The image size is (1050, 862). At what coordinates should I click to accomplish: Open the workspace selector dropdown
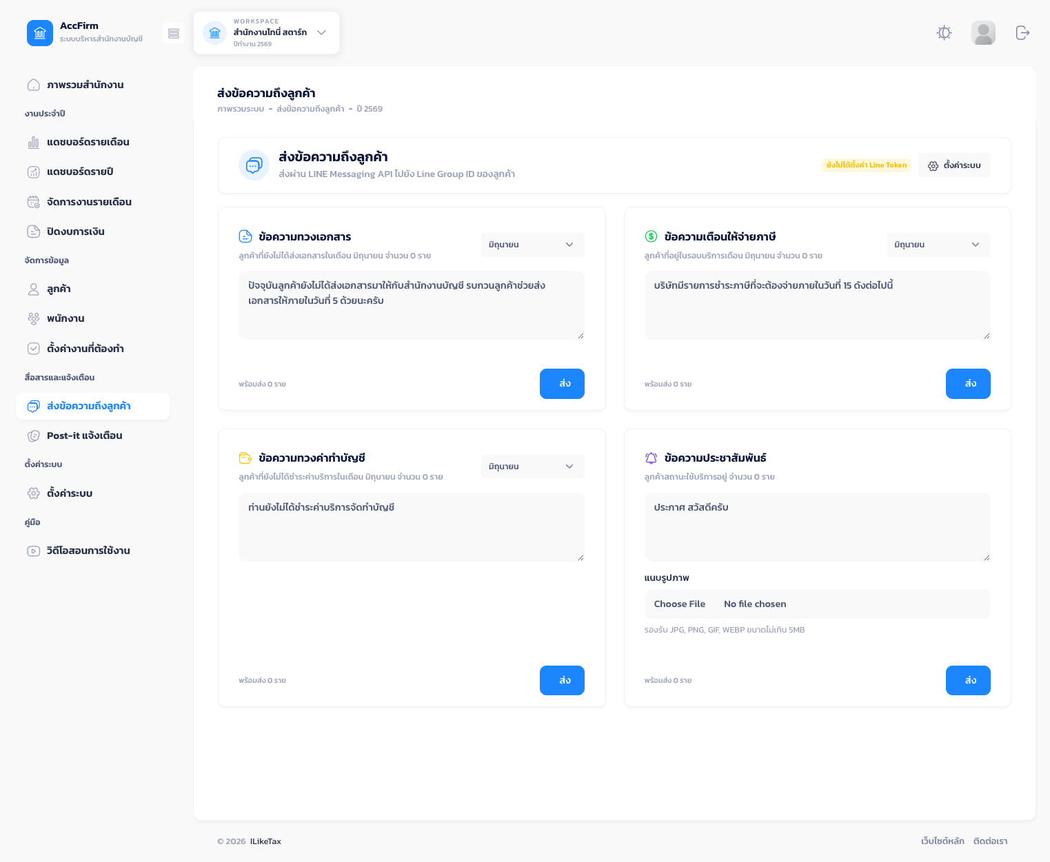tap(266, 32)
